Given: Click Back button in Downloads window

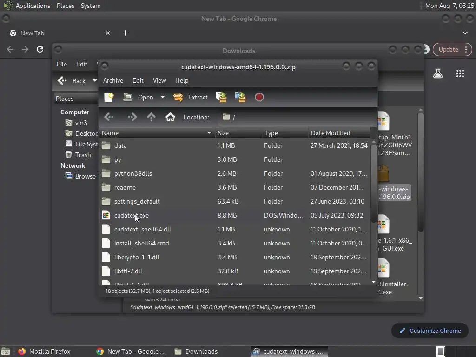Looking at the screenshot, I should click(72, 81).
